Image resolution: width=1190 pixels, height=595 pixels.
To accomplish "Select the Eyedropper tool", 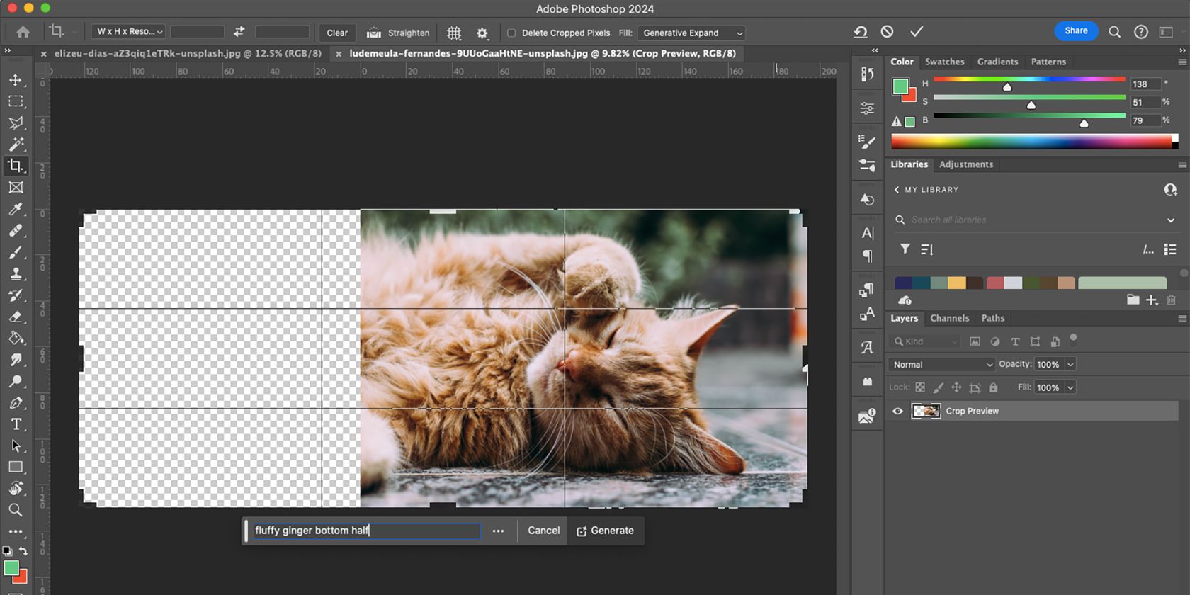I will tap(16, 209).
